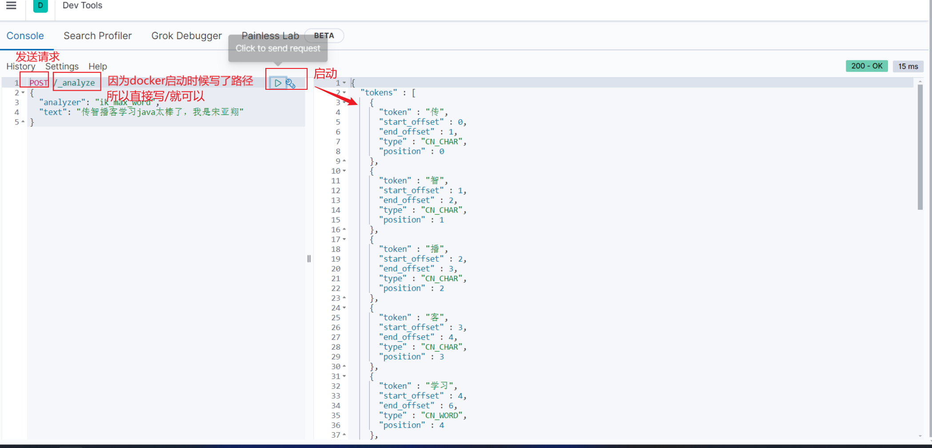This screenshot has height=448, width=932.
Task: Click the panel resize divider handle
Action: (309, 259)
